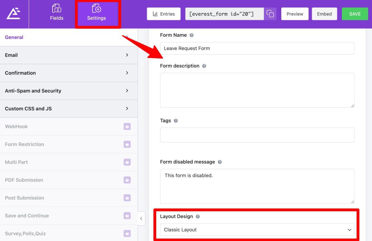Click the WebHook premium item
This screenshot has height=241, width=372.
tap(69, 127)
